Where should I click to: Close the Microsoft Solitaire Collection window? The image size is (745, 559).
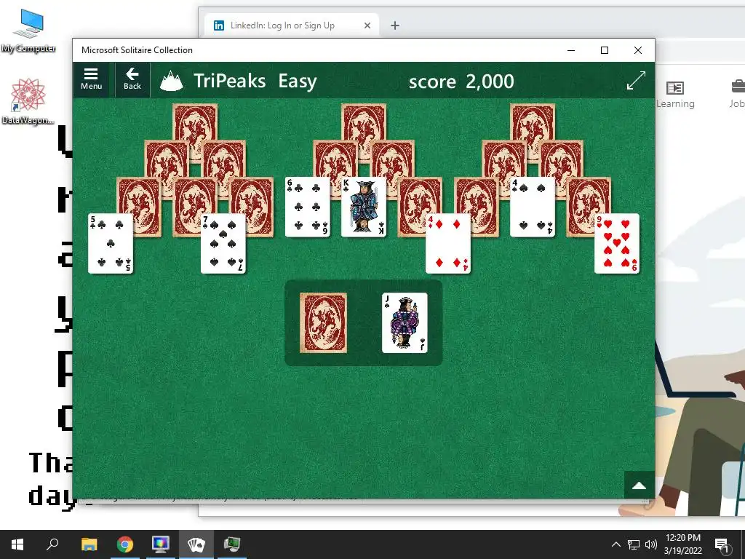tap(638, 50)
